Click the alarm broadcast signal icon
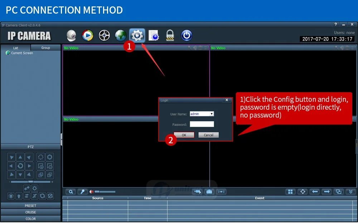This screenshot has height=223, width=358. click(x=221, y=192)
